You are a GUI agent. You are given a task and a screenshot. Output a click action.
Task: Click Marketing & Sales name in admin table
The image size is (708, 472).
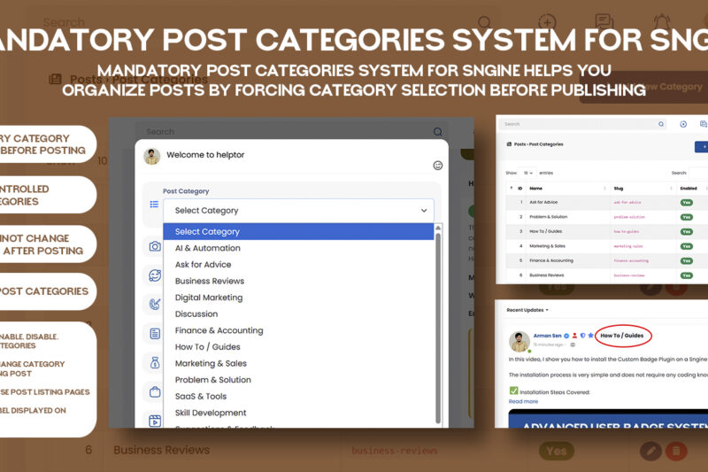[547, 246]
